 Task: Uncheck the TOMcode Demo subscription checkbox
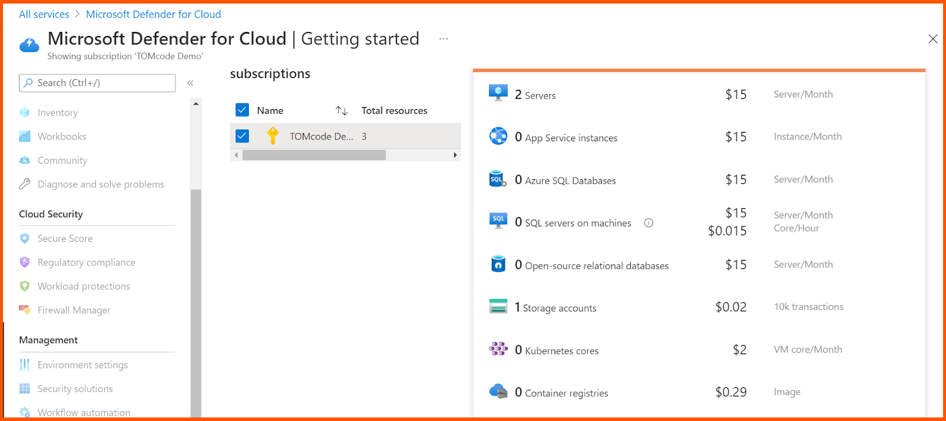242,136
